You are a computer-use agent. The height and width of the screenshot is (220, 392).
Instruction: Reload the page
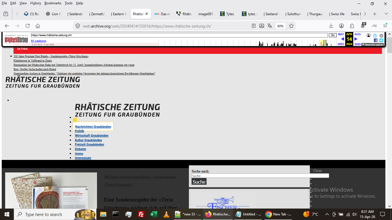tap(28, 26)
